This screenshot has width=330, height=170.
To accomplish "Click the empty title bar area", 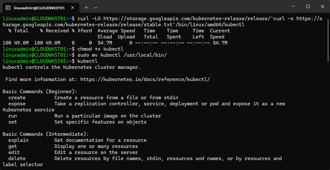I will click(x=192, y=6).
